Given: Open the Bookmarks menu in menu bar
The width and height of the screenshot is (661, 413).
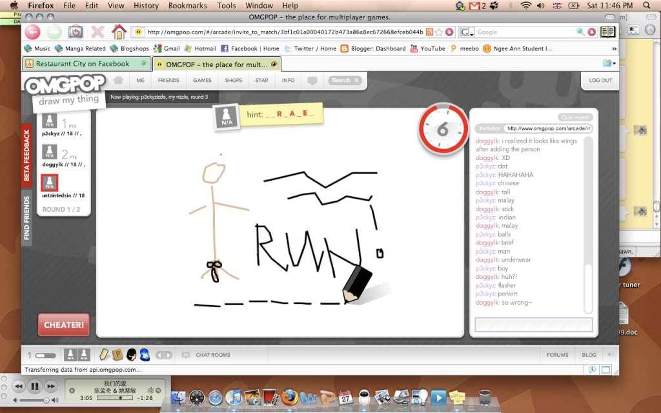Looking at the screenshot, I should [187, 6].
